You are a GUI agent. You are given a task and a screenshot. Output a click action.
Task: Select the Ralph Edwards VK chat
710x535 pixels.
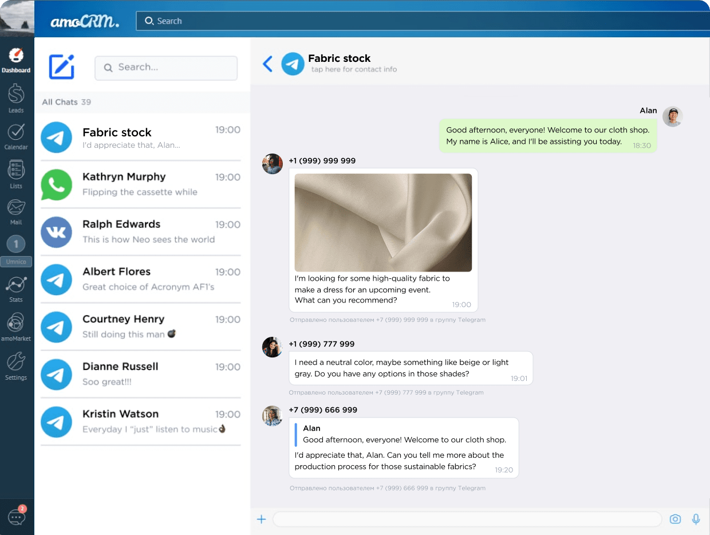[x=140, y=231]
